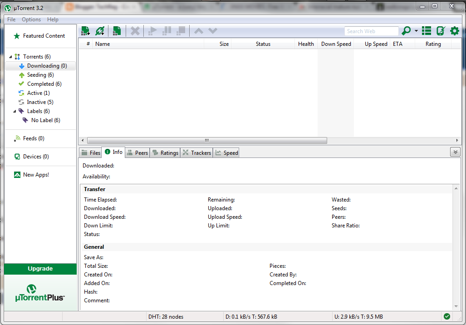The width and height of the screenshot is (466, 325).
Task: Click the green network status check icon
Action: (446, 316)
